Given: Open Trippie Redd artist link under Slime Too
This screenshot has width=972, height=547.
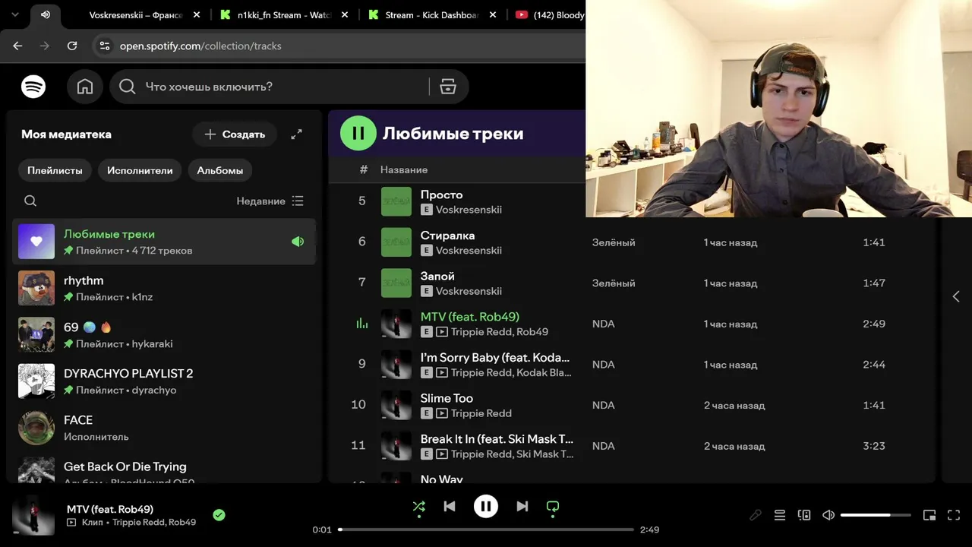Looking at the screenshot, I should point(481,413).
